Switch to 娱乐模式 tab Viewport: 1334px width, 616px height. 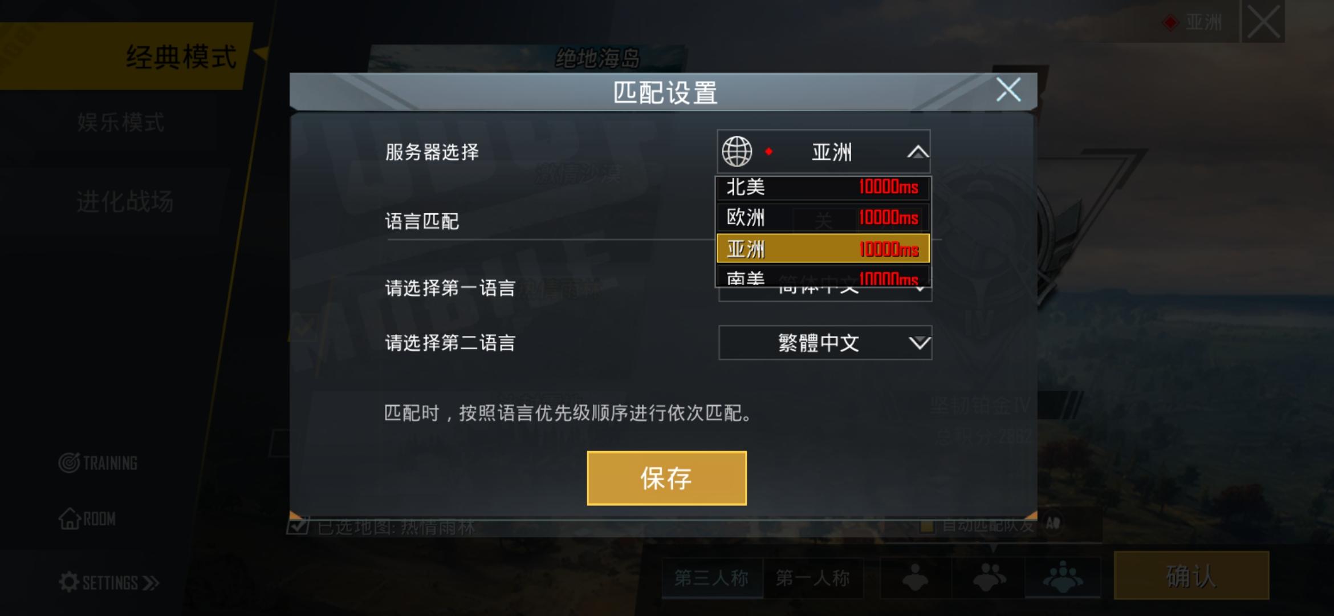coord(121,123)
